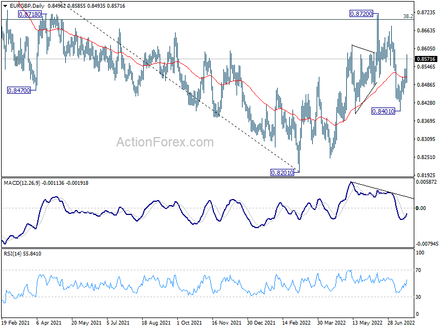
Task: Open the EURGBP chart dropdown triangle
Action: coord(5,6)
